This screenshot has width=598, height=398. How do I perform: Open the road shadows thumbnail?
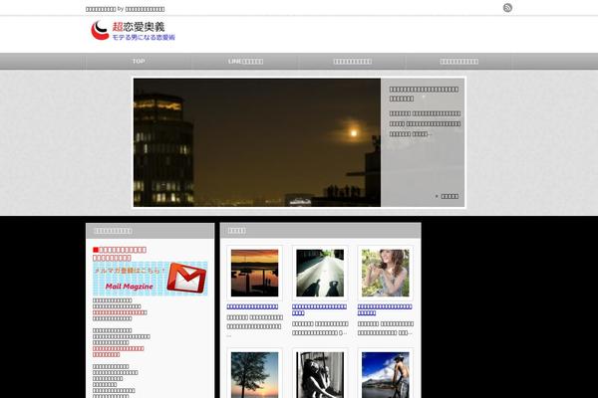[320, 273]
